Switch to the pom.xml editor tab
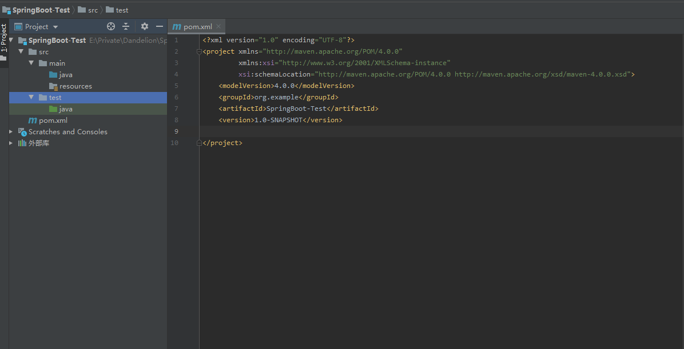Viewport: 684px width, 349px height. click(197, 27)
